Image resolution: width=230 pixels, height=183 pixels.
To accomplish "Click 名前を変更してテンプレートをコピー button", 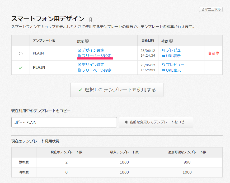I will coord(156,122).
